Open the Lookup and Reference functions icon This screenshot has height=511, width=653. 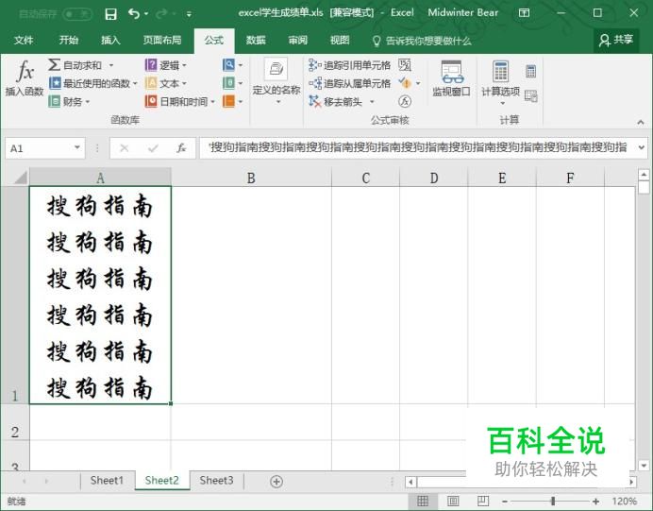pyautogui.click(x=228, y=64)
